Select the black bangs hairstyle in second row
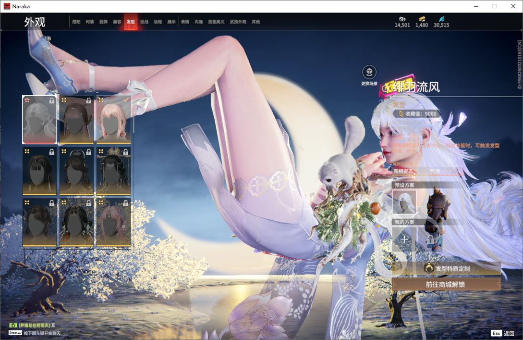 [x=39, y=171]
